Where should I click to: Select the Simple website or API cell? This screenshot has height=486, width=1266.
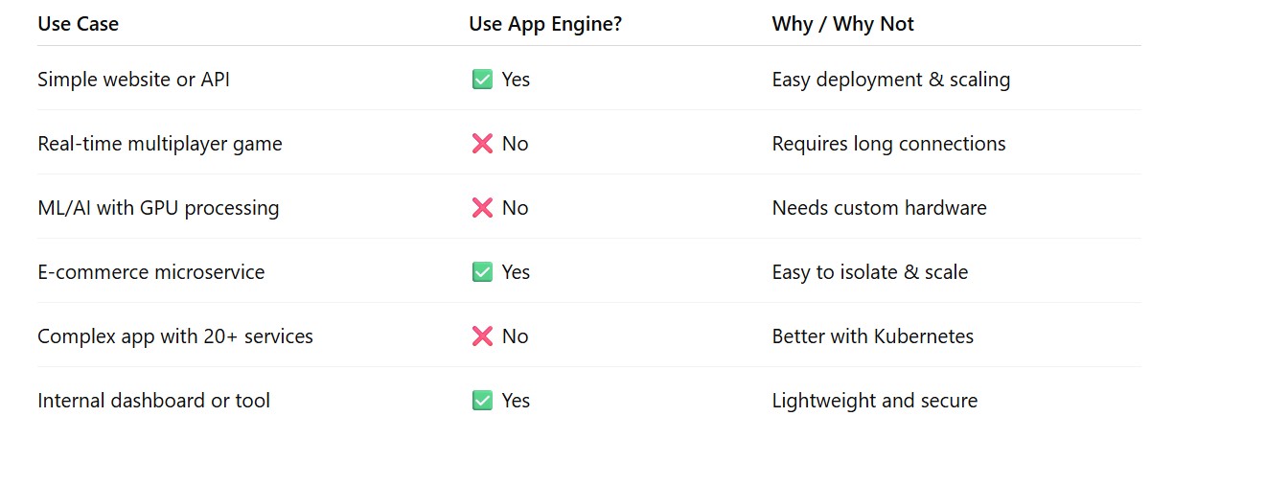tap(133, 80)
